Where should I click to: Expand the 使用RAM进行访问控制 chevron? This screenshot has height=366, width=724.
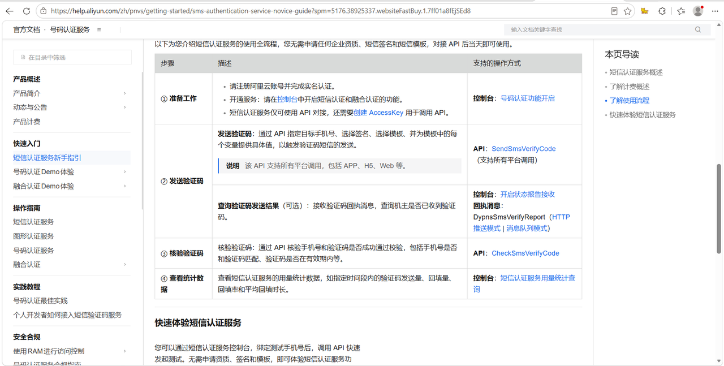[125, 351]
